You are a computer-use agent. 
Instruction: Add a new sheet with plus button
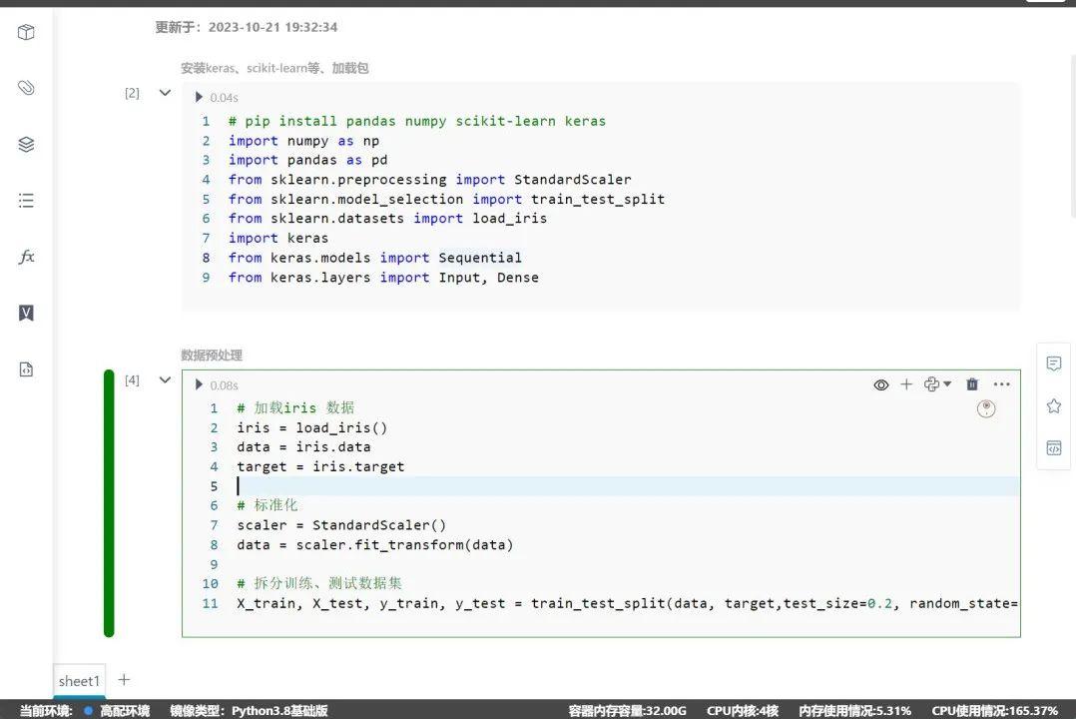[x=124, y=680]
